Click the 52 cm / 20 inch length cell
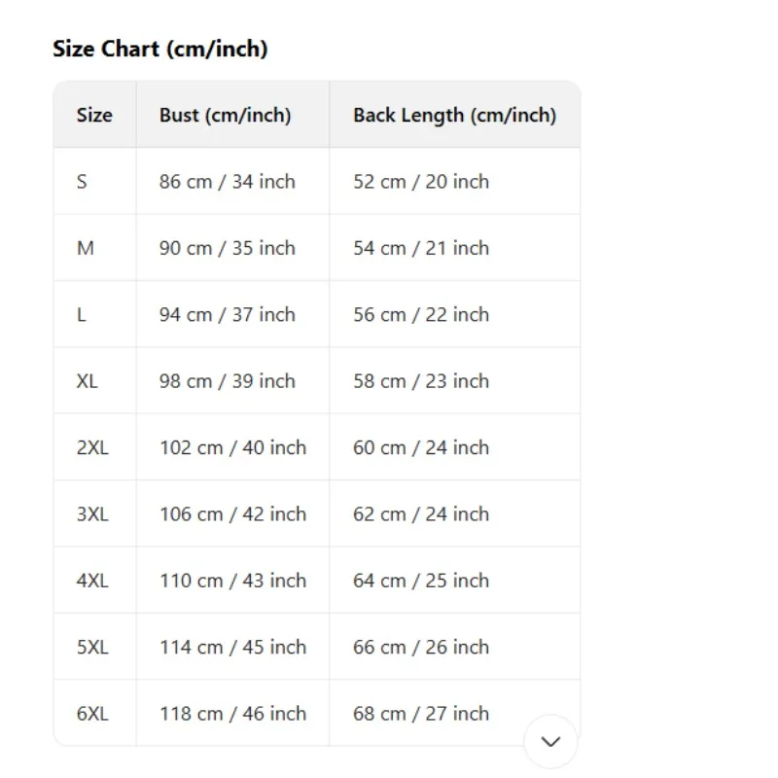The image size is (778, 778). 420,182
